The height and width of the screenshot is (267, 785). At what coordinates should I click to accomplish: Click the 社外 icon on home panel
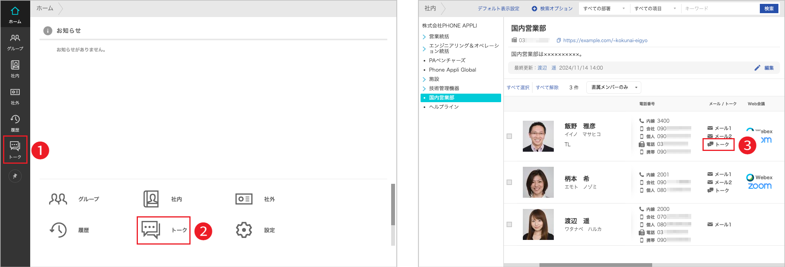[x=244, y=199]
